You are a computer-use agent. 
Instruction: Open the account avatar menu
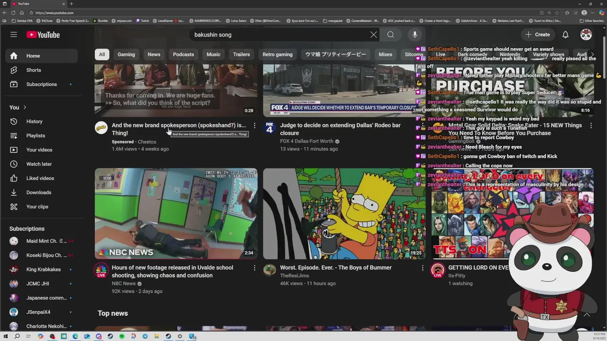coord(586,35)
